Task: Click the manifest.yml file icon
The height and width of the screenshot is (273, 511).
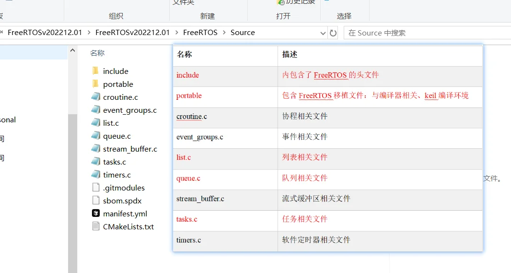Action: point(96,214)
